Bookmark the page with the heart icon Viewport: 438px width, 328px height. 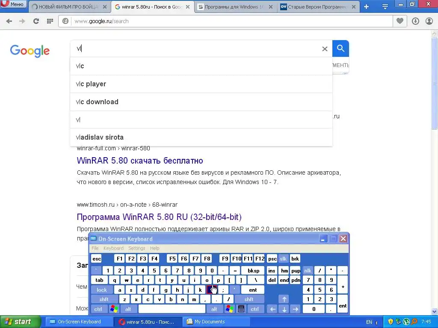(400, 21)
